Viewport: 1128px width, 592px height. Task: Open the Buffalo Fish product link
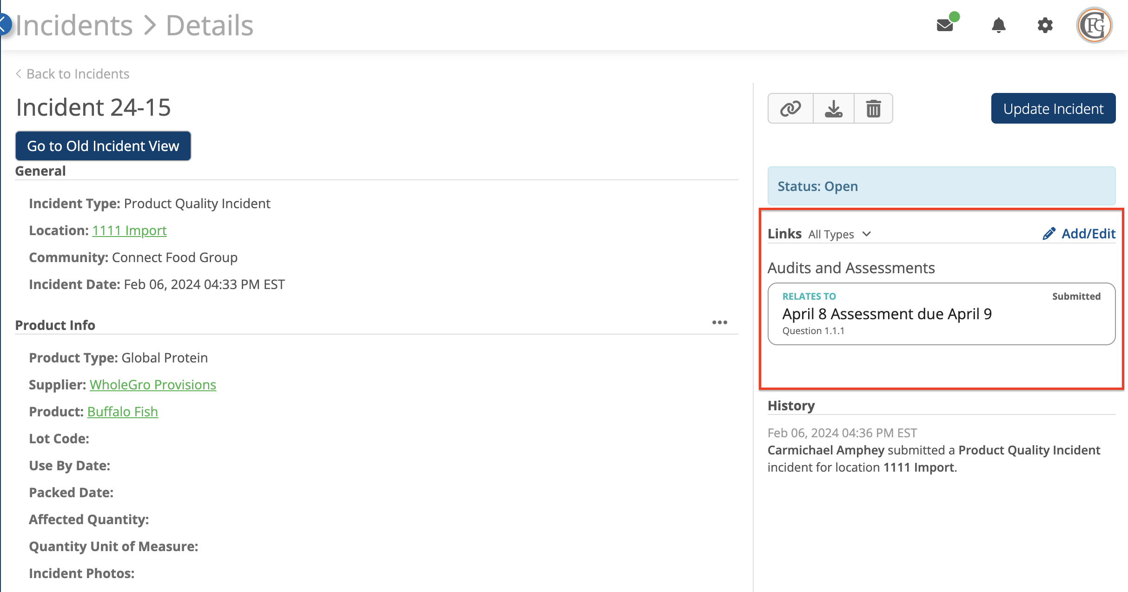click(123, 412)
